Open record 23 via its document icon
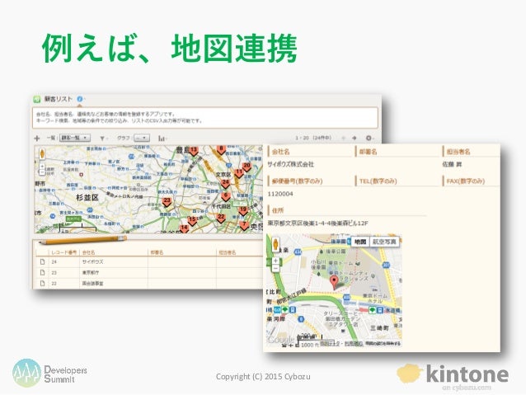The height and width of the screenshot is (395, 526). [x=42, y=272]
